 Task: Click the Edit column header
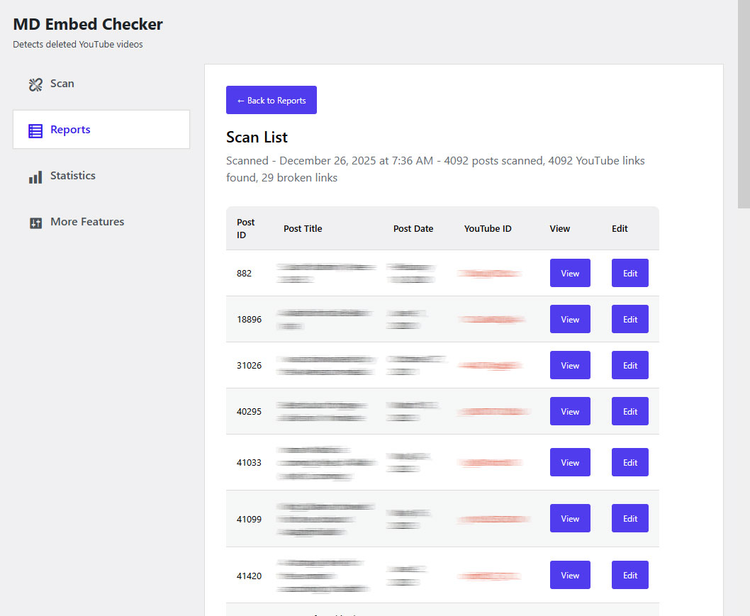tap(620, 229)
